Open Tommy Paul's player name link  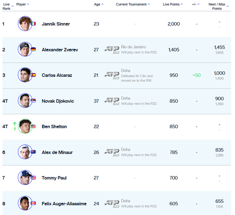pos(54,178)
